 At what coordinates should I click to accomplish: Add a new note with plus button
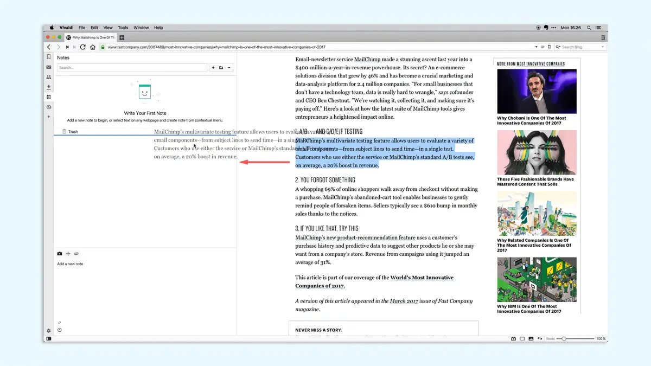(213, 68)
